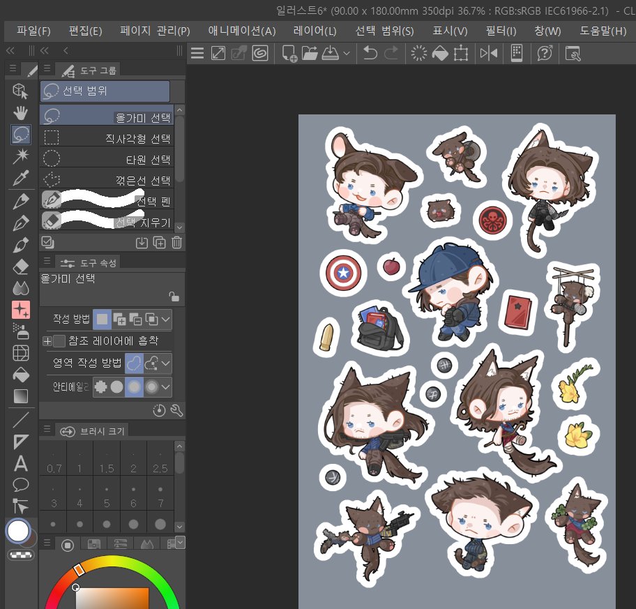The height and width of the screenshot is (609, 636).
Task: Select the Eraser tool in the toolbox
Action: coord(20,267)
